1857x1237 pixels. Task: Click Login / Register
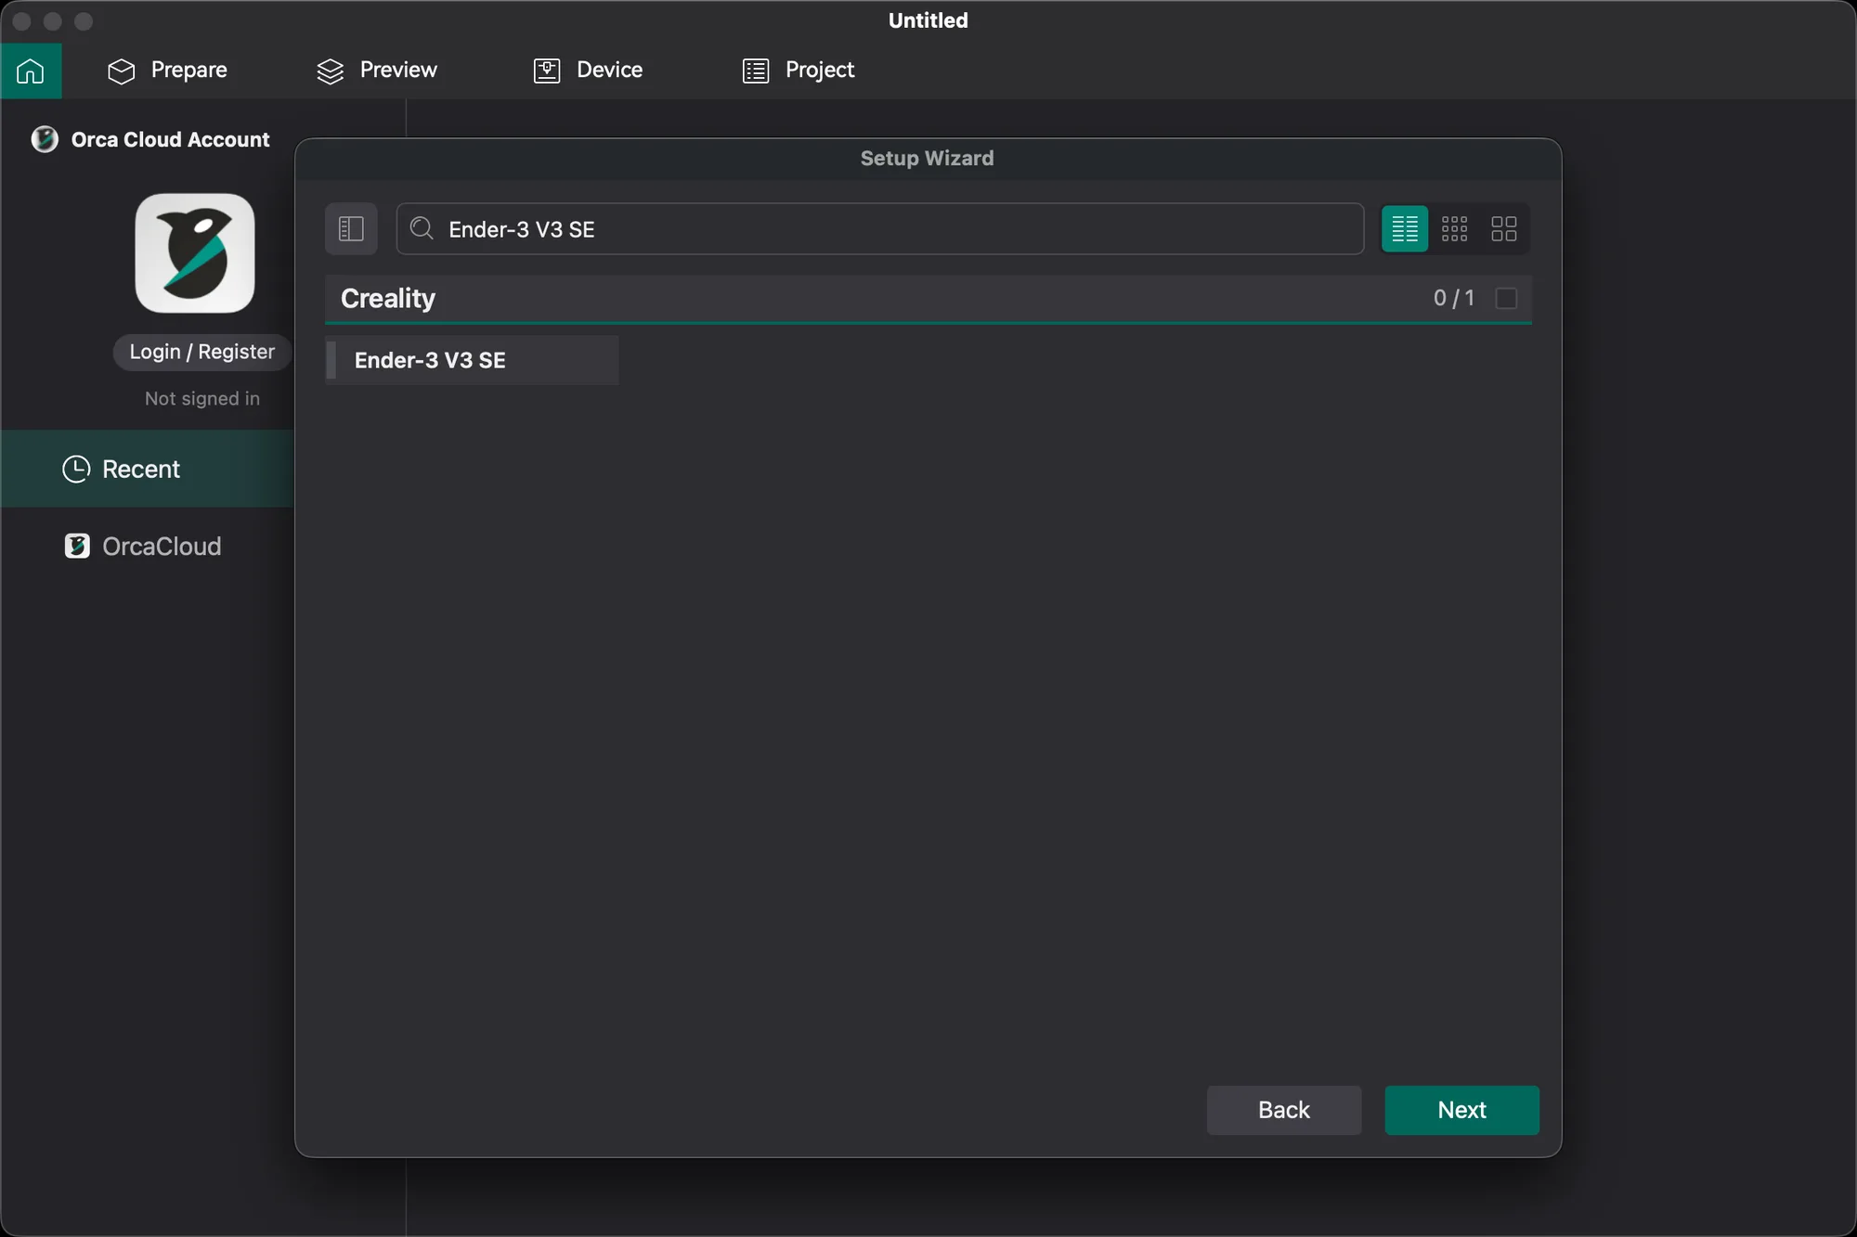click(x=201, y=352)
